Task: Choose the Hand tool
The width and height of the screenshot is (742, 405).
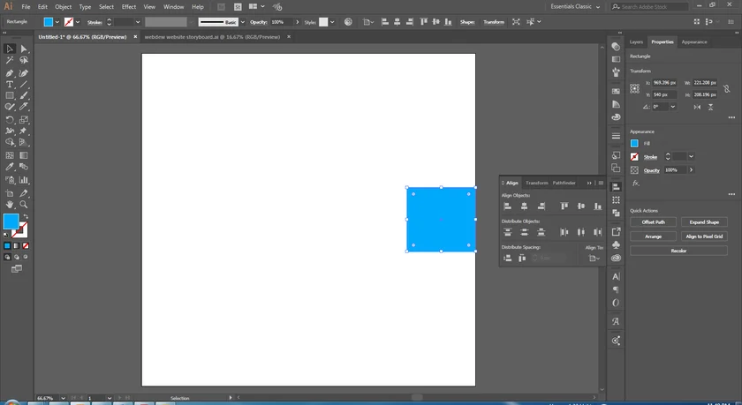Action: tap(10, 204)
